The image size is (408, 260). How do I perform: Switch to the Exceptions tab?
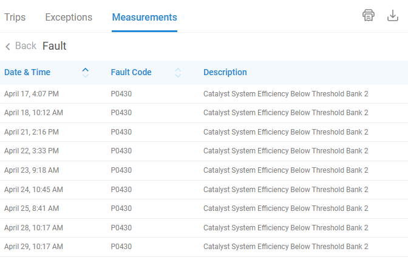pos(69,17)
